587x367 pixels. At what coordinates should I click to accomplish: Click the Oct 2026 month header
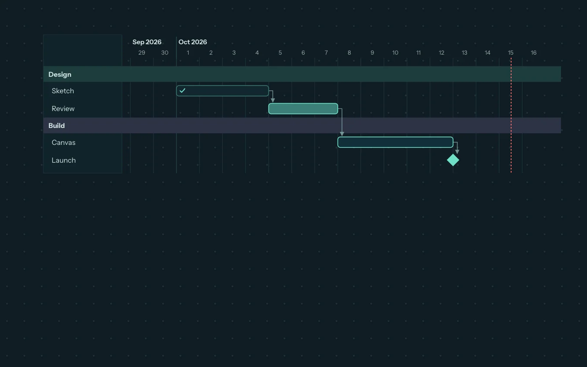193,42
